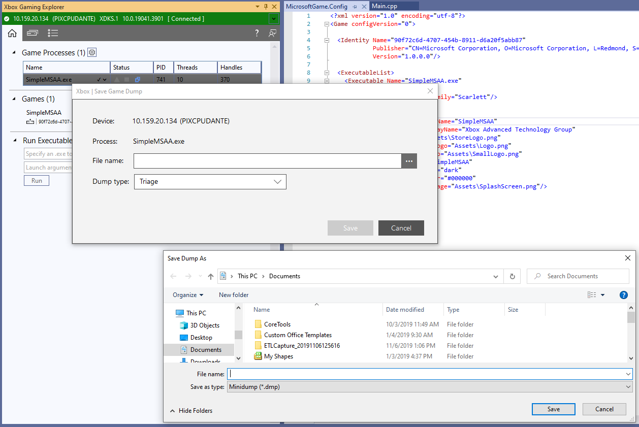
Task: Click the feedback person icon in Xbox Gaming Explorer
Action: (x=273, y=33)
